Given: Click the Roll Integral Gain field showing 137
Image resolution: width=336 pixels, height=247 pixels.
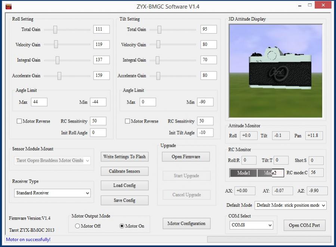Looking at the screenshot, I should coord(101,60).
